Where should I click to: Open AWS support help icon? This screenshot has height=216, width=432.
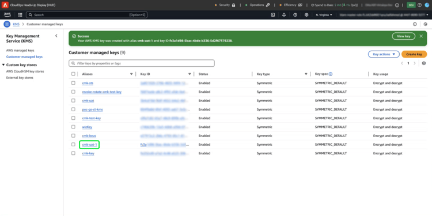tap(295, 15)
